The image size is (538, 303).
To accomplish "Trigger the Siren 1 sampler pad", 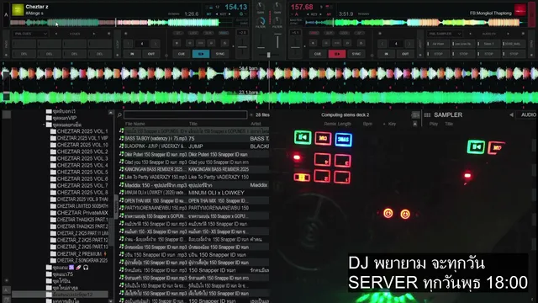I will 488,44.
